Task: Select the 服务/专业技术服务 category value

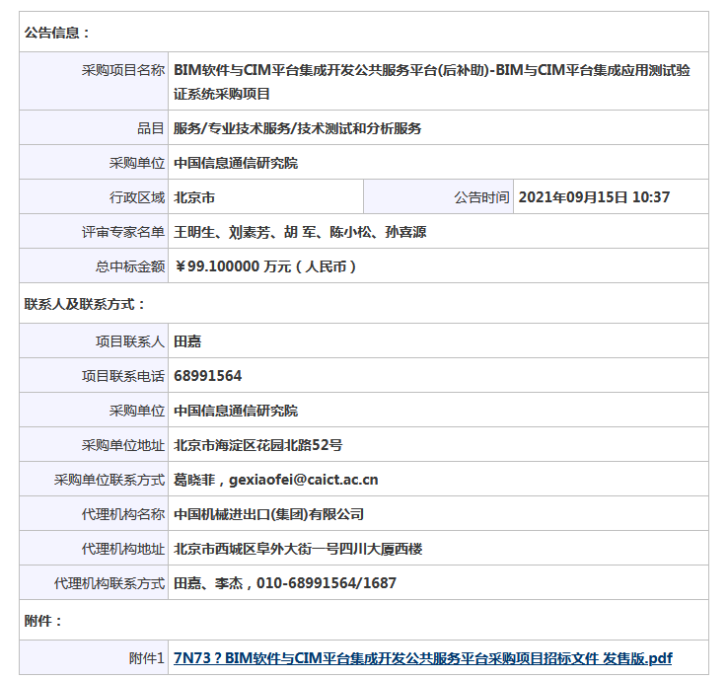Action: [x=297, y=128]
